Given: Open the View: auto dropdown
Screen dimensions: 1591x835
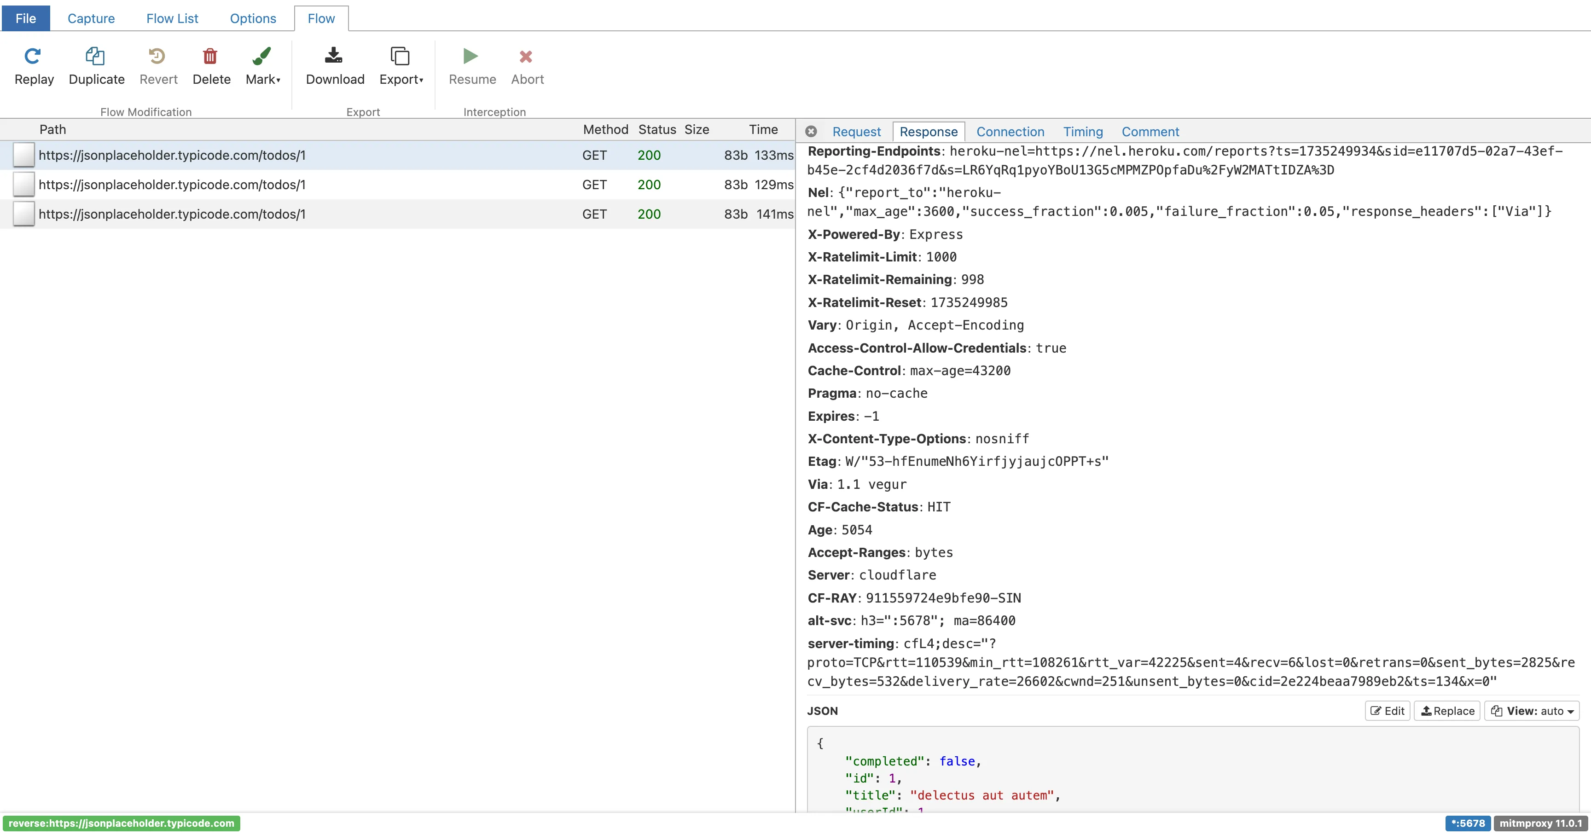Looking at the screenshot, I should (1532, 711).
